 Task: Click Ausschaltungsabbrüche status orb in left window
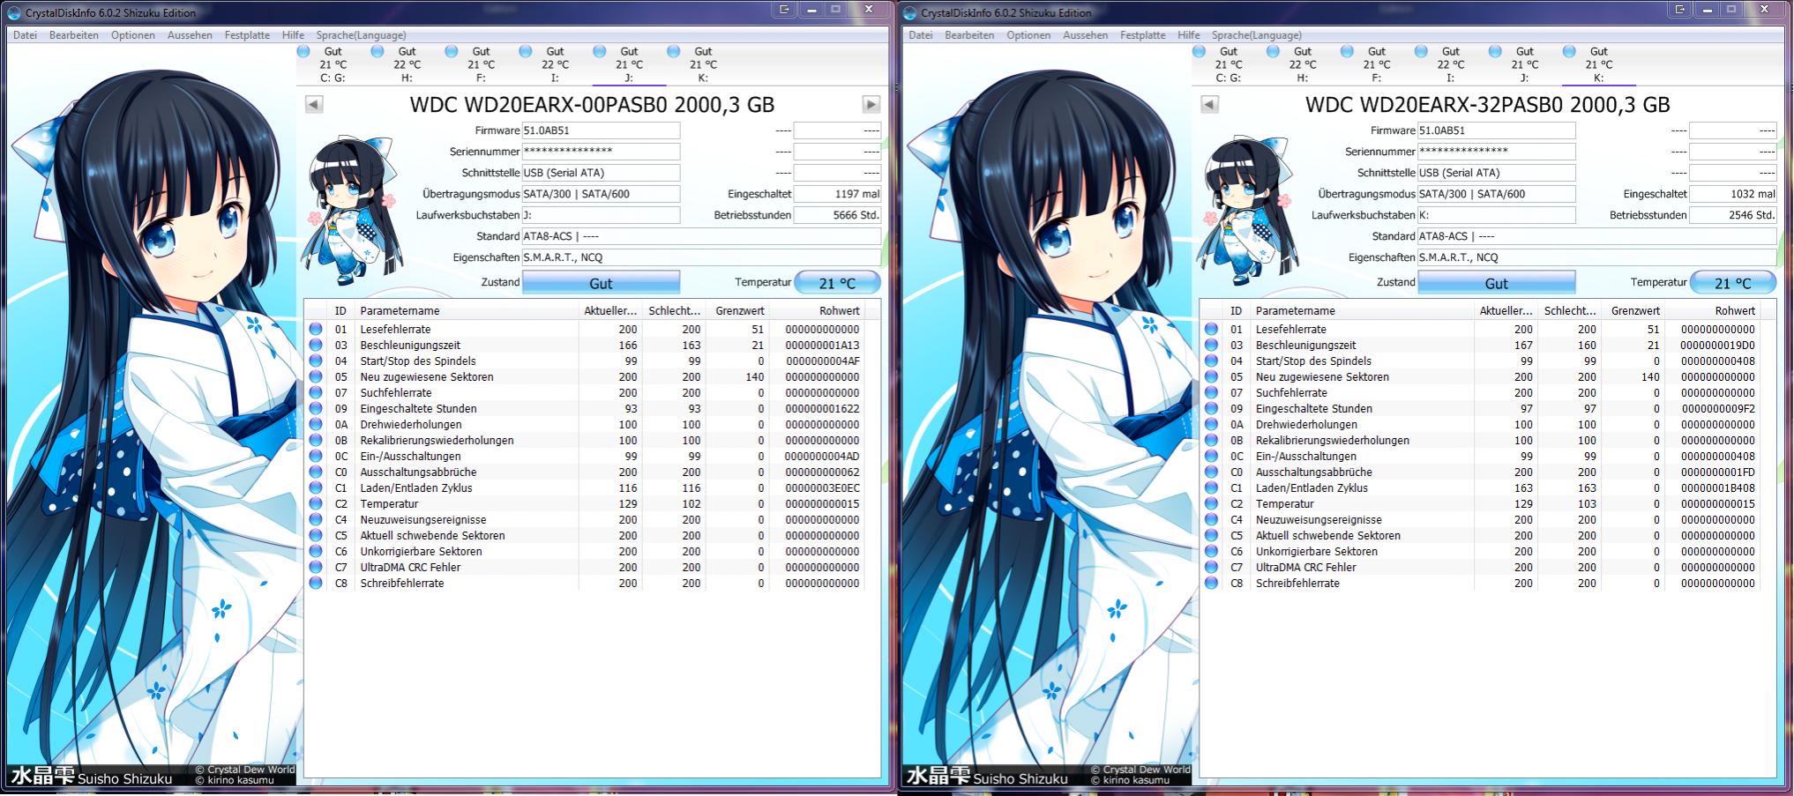click(316, 472)
